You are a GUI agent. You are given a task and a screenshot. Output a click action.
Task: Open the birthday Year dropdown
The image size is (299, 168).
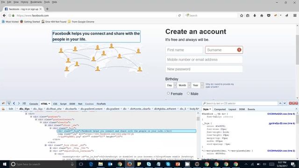(197, 85)
